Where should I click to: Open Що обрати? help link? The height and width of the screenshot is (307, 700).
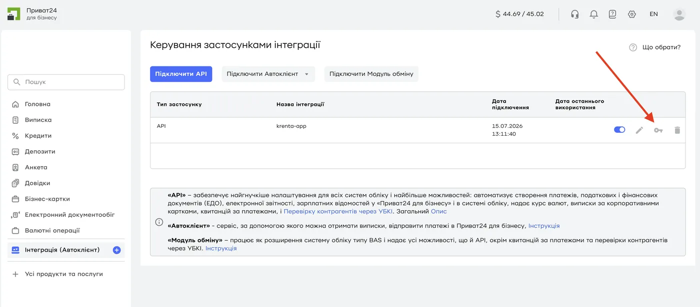click(x=661, y=47)
